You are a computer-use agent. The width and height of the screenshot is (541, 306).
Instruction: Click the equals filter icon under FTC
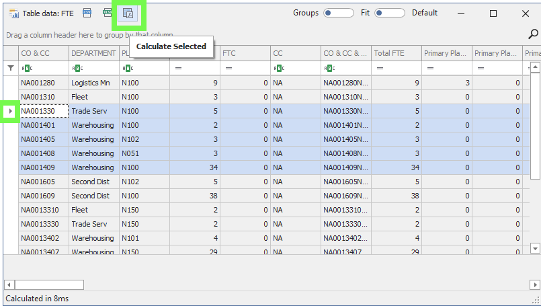tap(229, 68)
